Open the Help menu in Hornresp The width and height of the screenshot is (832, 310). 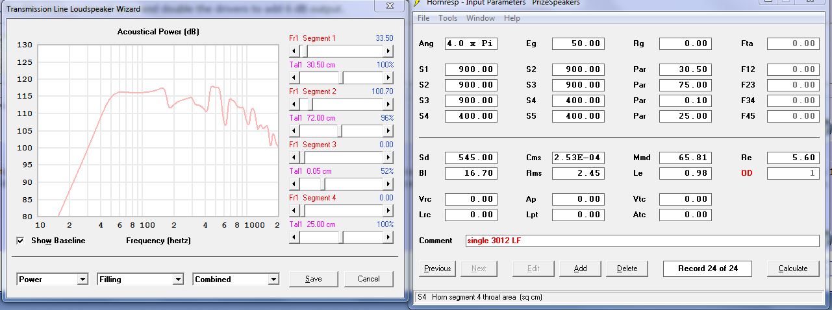point(512,18)
